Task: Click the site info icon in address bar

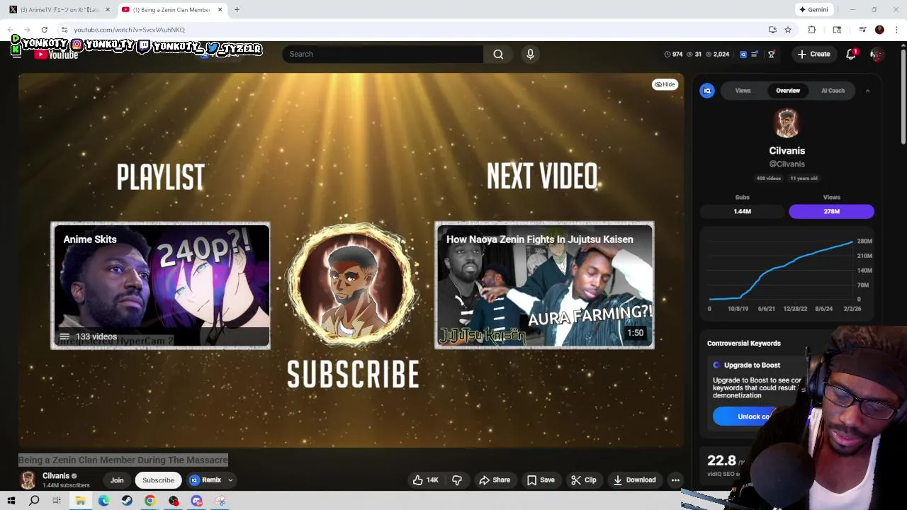Action: [64, 30]
